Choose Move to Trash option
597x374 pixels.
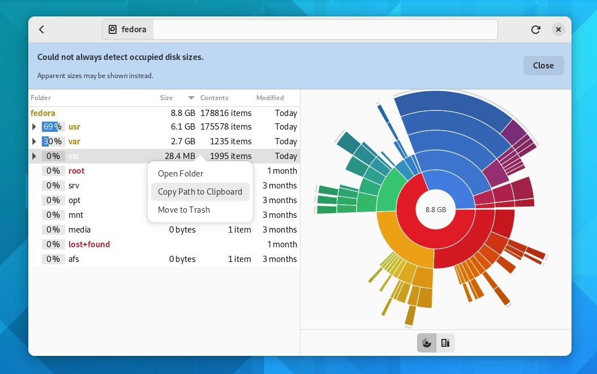pos(200,210)
